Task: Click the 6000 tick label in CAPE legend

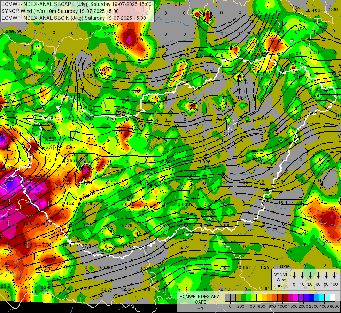Action: [334, 306]
